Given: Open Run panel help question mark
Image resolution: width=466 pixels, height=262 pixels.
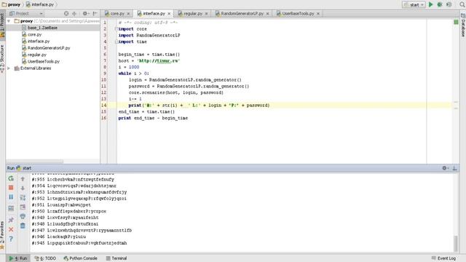Looking at the screenshot, I should point(11,239).
